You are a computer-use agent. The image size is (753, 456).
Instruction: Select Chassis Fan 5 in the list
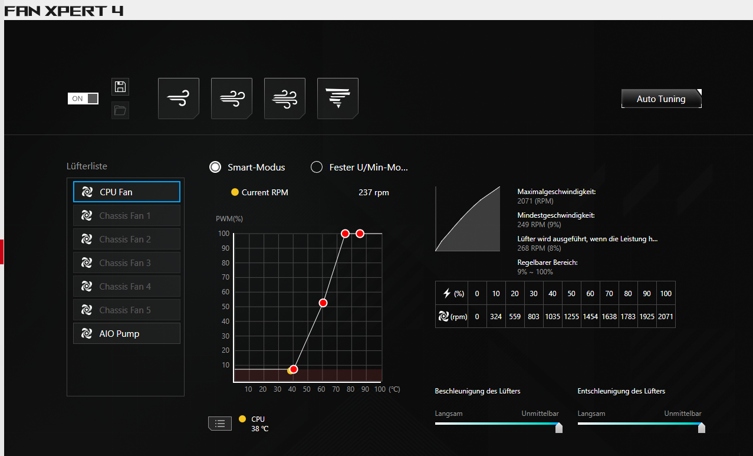(127, 310)
